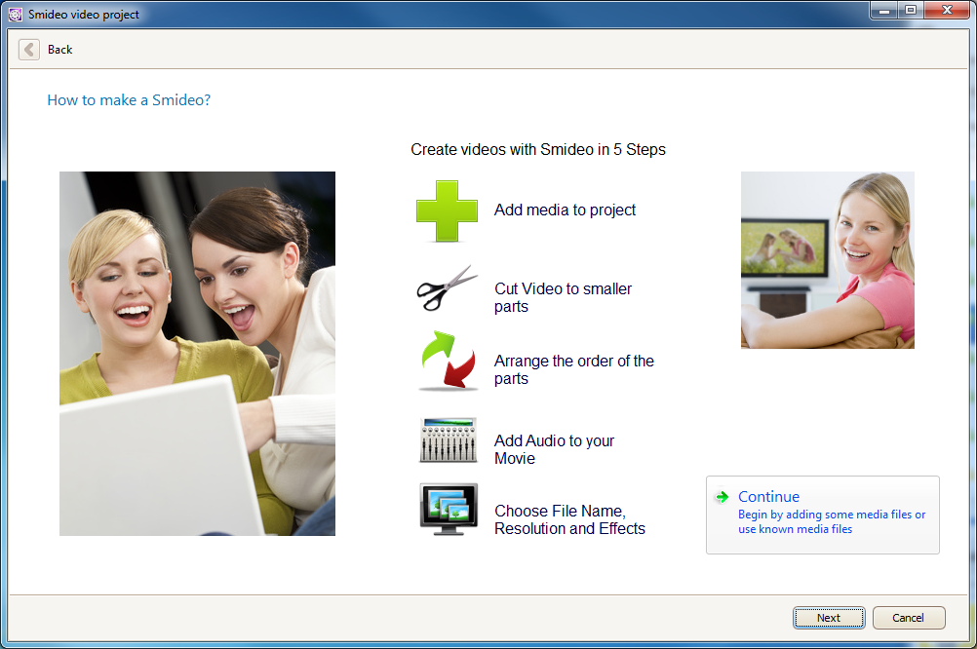The height and width of the screenshot is (649, 977).
Task: Click the Continue command link title
Action: (768, 497)
